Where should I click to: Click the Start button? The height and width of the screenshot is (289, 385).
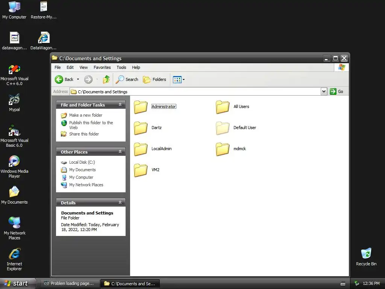17,283
